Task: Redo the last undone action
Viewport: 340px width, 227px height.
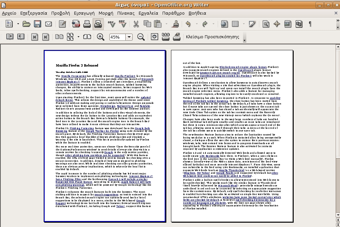Action: (205, 24)
